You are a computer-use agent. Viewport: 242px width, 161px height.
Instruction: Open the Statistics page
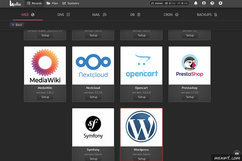(x=71, y=3)
